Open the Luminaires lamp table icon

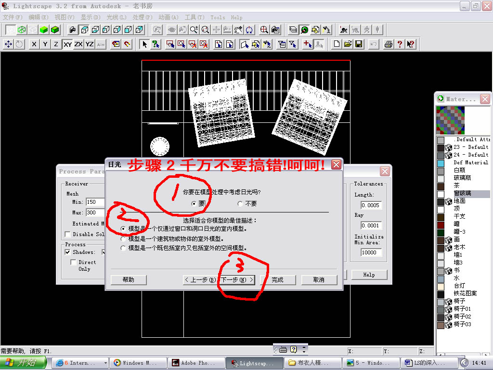(x=327, y=30)
